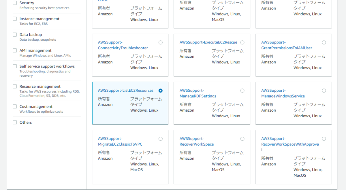
Task: Check the Others category filter
Action: pyautogui.click(x=14, y=122)
